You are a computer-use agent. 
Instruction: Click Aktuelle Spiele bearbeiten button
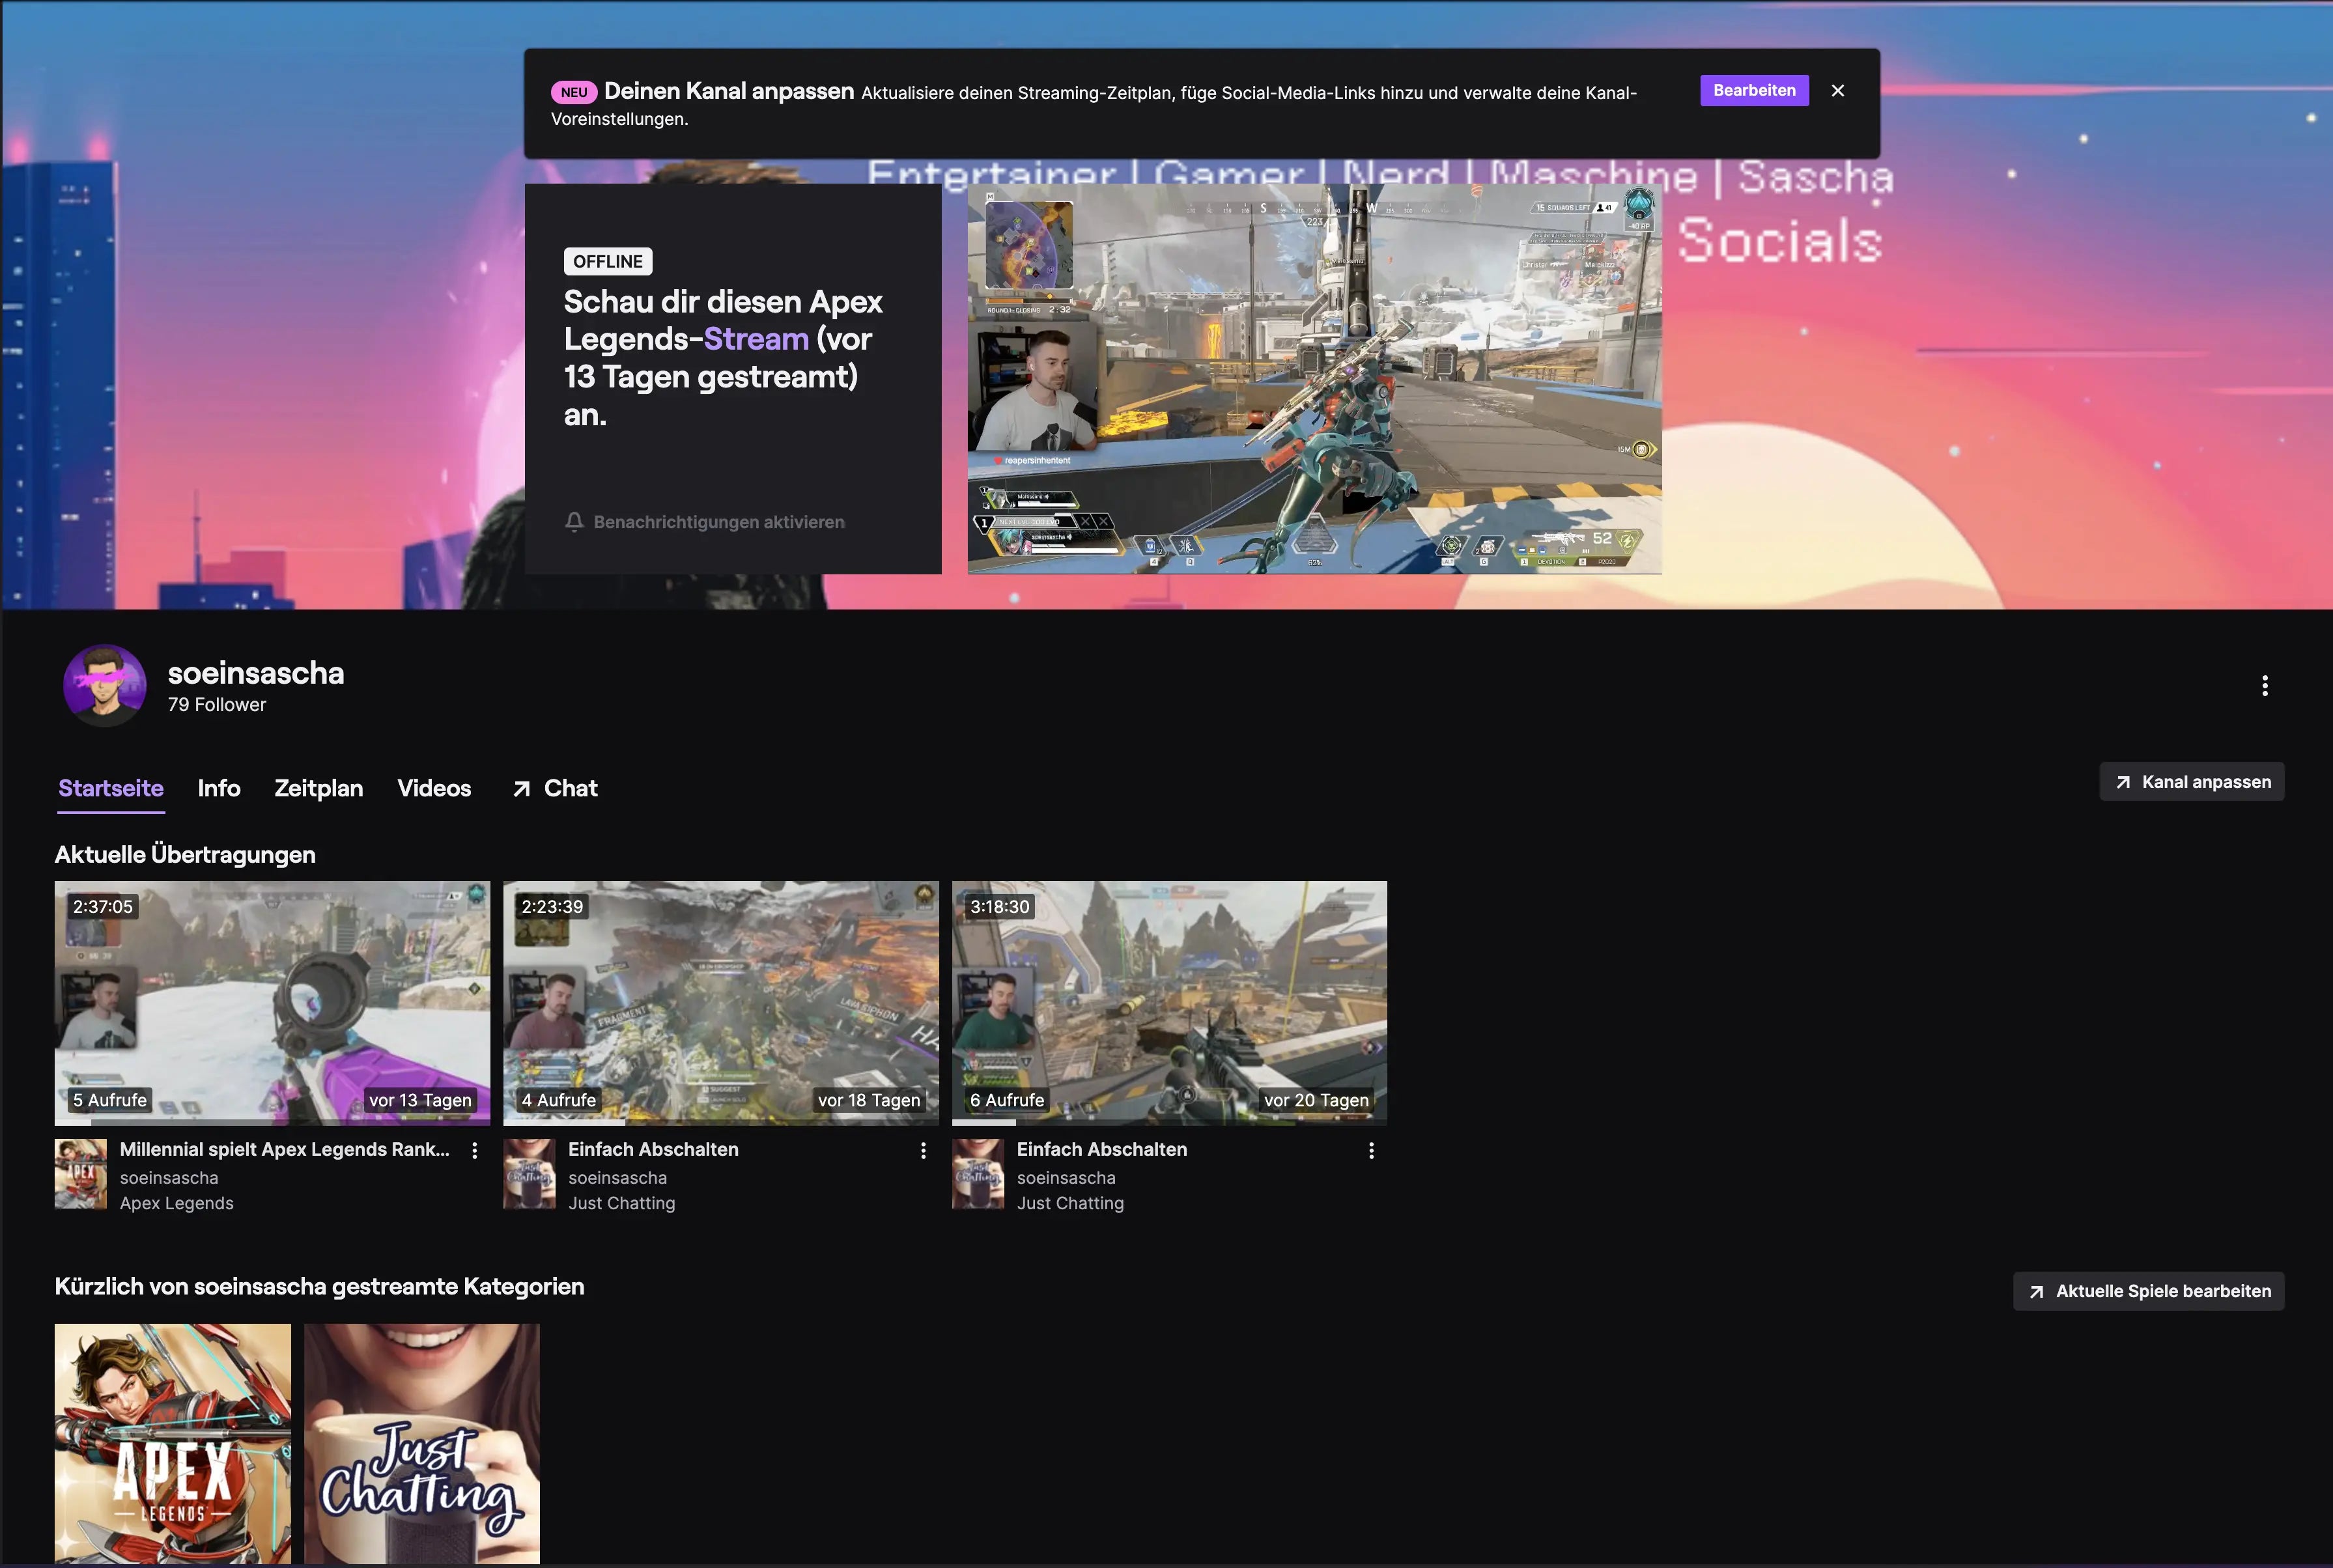pyautogui.click(x=2148, y=1291)
